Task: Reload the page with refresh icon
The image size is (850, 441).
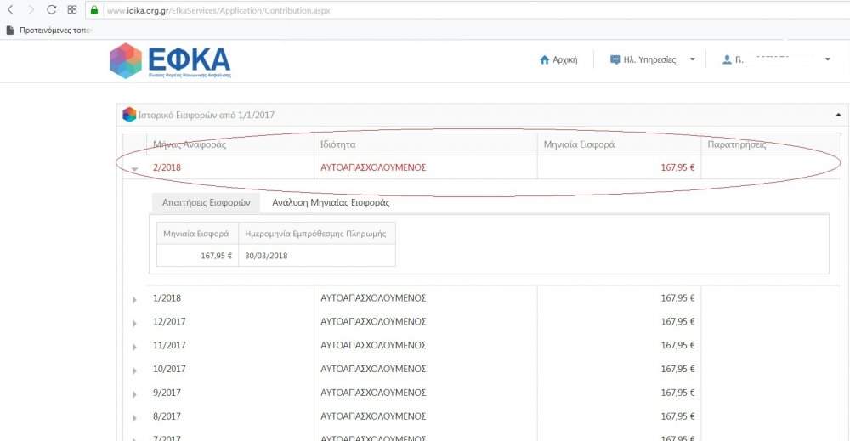Action: (52, 10)
